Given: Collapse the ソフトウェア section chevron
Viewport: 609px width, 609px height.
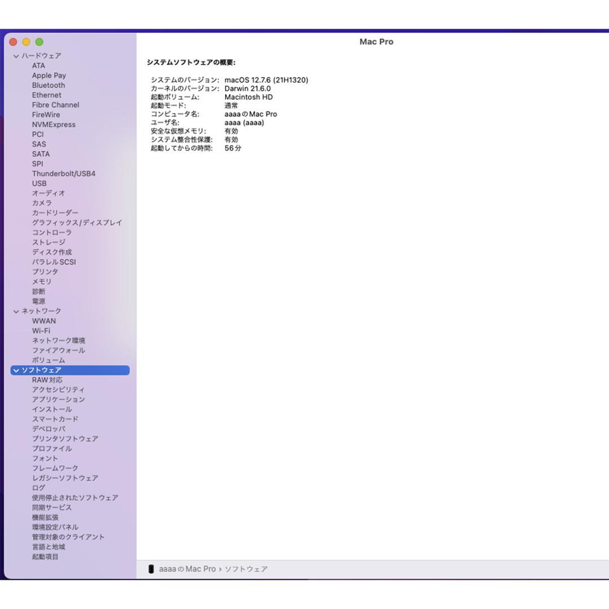Looking at the screenshot, I should (x=16, y=370).
